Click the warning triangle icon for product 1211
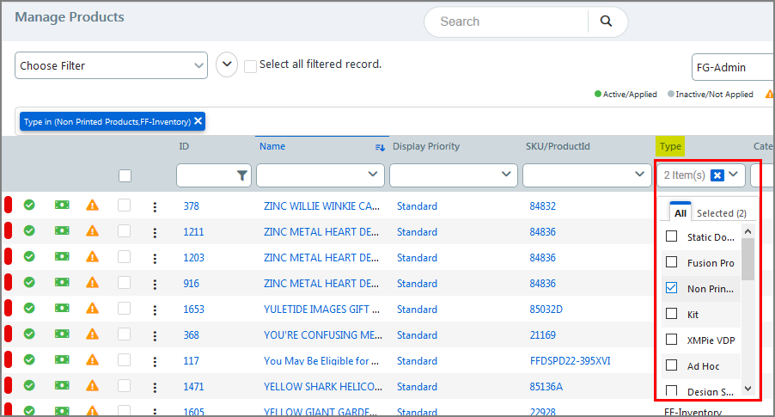This screenshot has width=775, height=417. (92, 231)
